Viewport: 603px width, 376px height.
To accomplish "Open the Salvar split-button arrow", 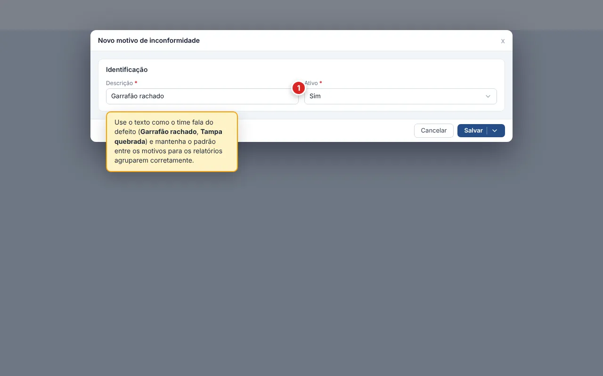I will click(x=495, y=131).
